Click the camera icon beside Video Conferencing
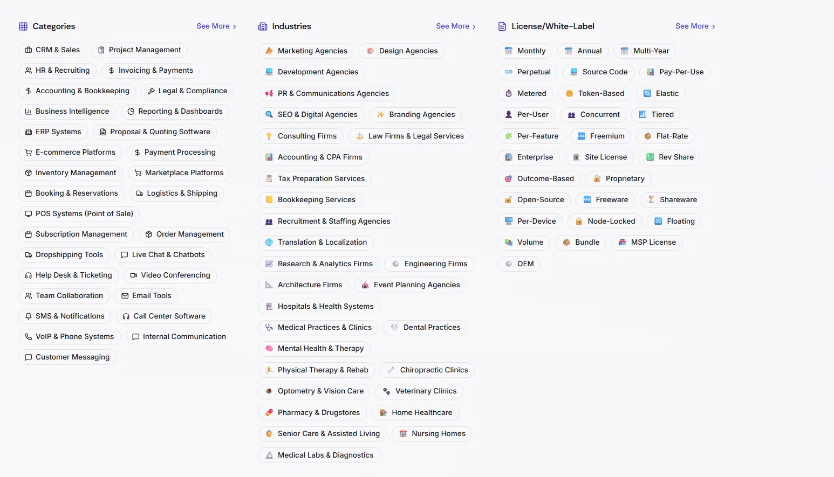Viewport: 834px width, 477px height. [134, 275]
